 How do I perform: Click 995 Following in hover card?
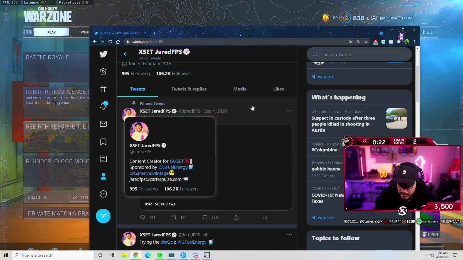coord(144,189)
